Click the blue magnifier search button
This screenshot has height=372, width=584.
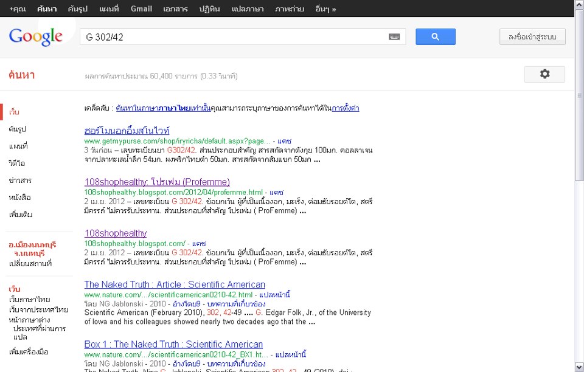[436, 37]
